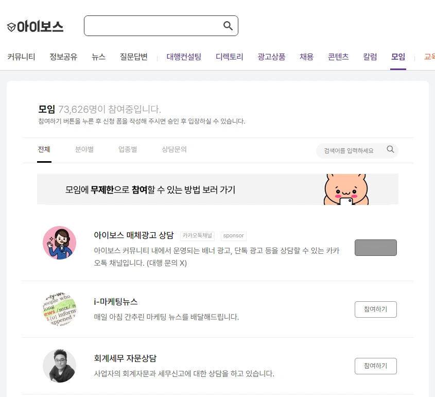
Task: Click the bear character in the banner
Action: coord(346,189)
